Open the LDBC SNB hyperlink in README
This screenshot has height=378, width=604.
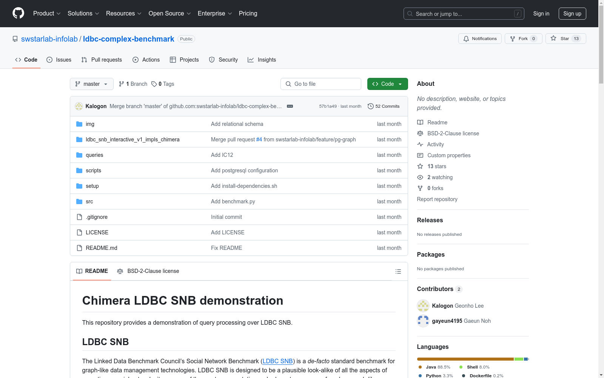click(x=277, y=361)
